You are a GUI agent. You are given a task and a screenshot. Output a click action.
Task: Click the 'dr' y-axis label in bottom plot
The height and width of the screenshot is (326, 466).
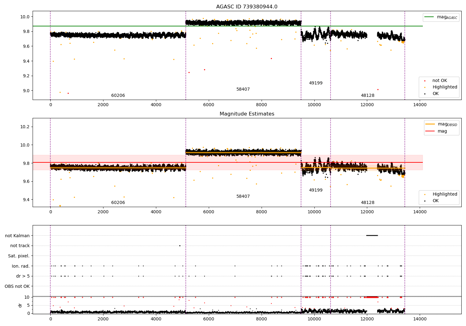pyautogui.click(x=20, y=305)
